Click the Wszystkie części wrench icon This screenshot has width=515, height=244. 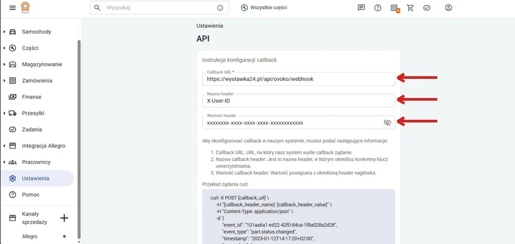244,7
